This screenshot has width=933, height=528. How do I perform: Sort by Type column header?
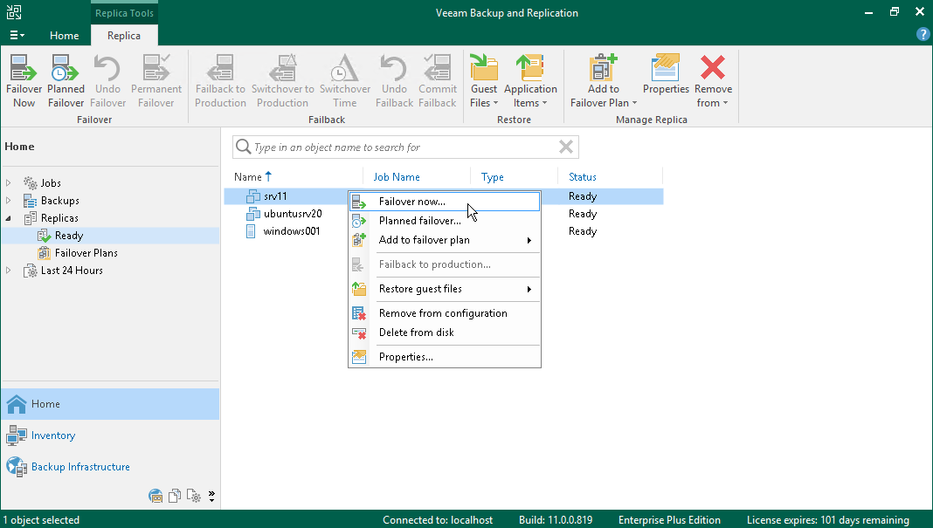pyautogui.click(x=492, y=176)
